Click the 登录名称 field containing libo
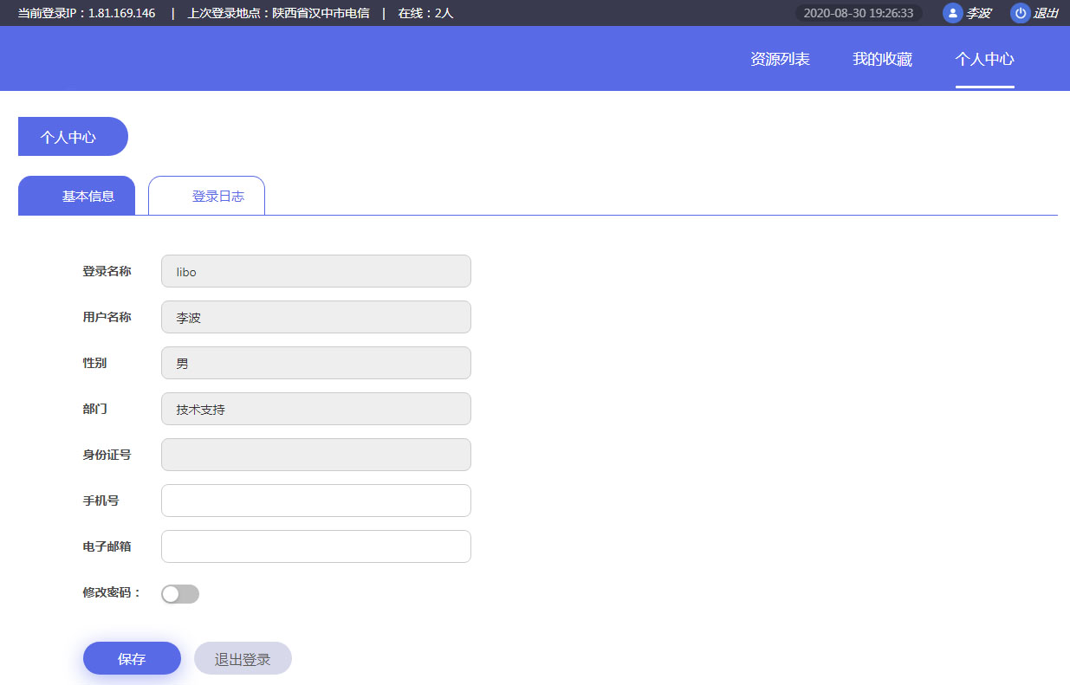 [x=316, y=271]
